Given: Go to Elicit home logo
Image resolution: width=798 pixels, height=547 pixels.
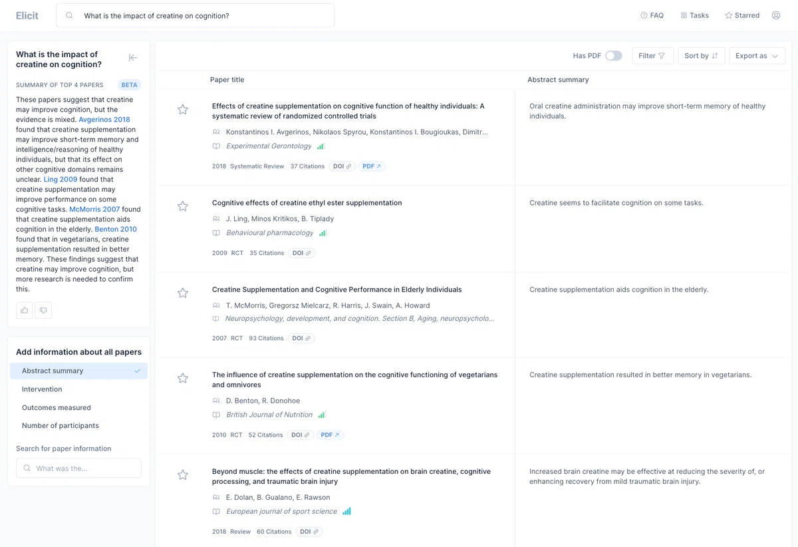Looking at the screenshot, I should pyautogui.click(x=27, y=15).
